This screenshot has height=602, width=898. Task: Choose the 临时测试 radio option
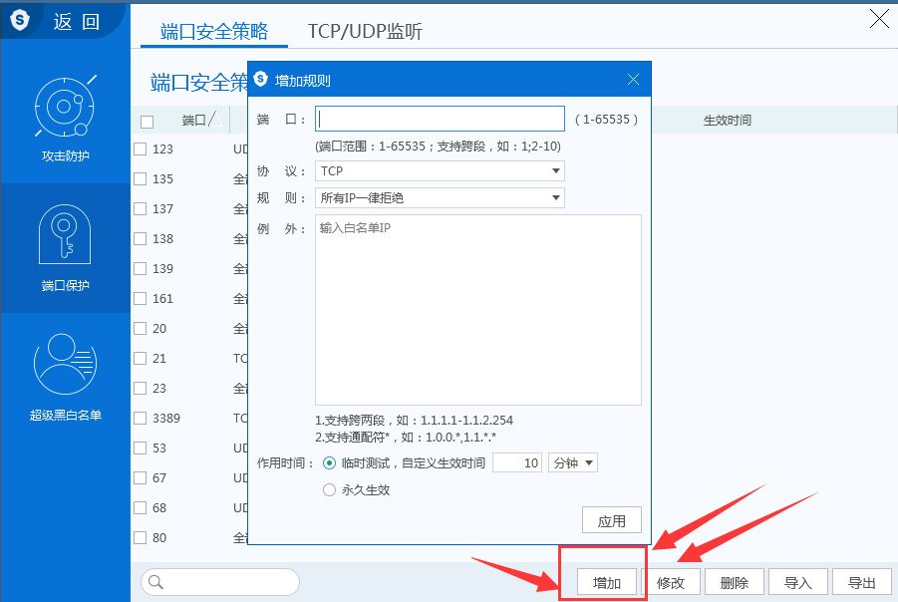tap(330, 462)
